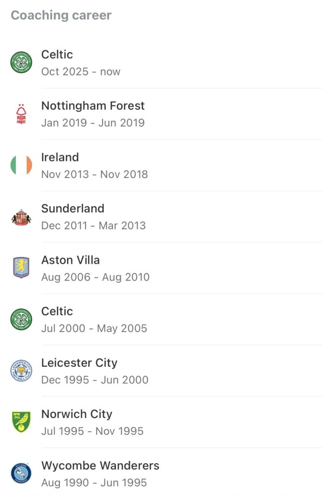Tap the 'Jul 2000 - May 2005' dates
The height and width of the screenshot is (495, 330).
coord(94,328)
